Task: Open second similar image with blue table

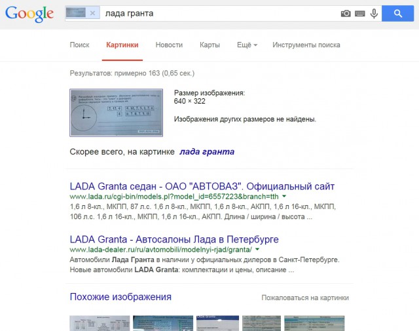Action: (x=163, y=323)
